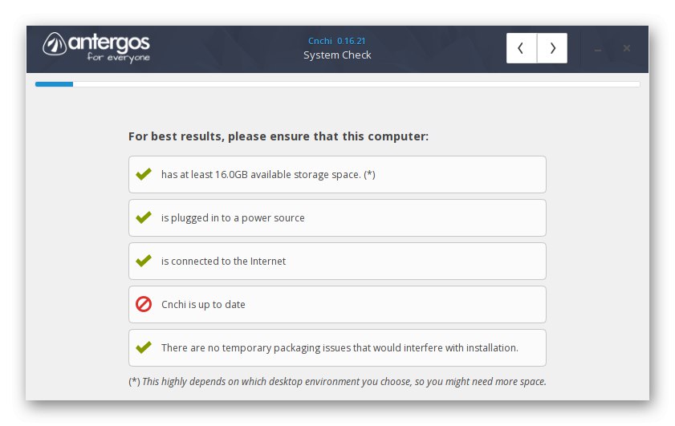Close the Cnchi installer window

627,48
